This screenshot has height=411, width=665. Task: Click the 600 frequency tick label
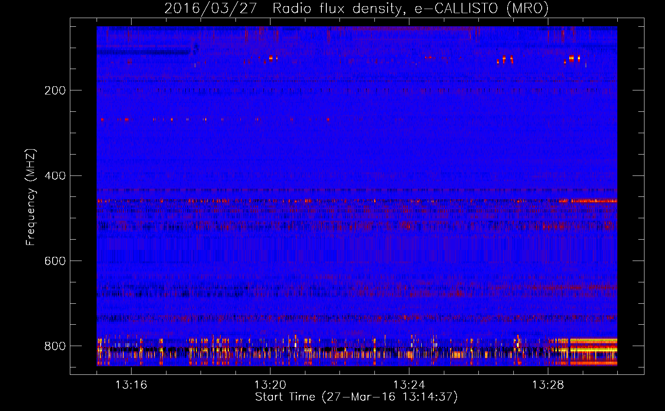tap(55, 261)
